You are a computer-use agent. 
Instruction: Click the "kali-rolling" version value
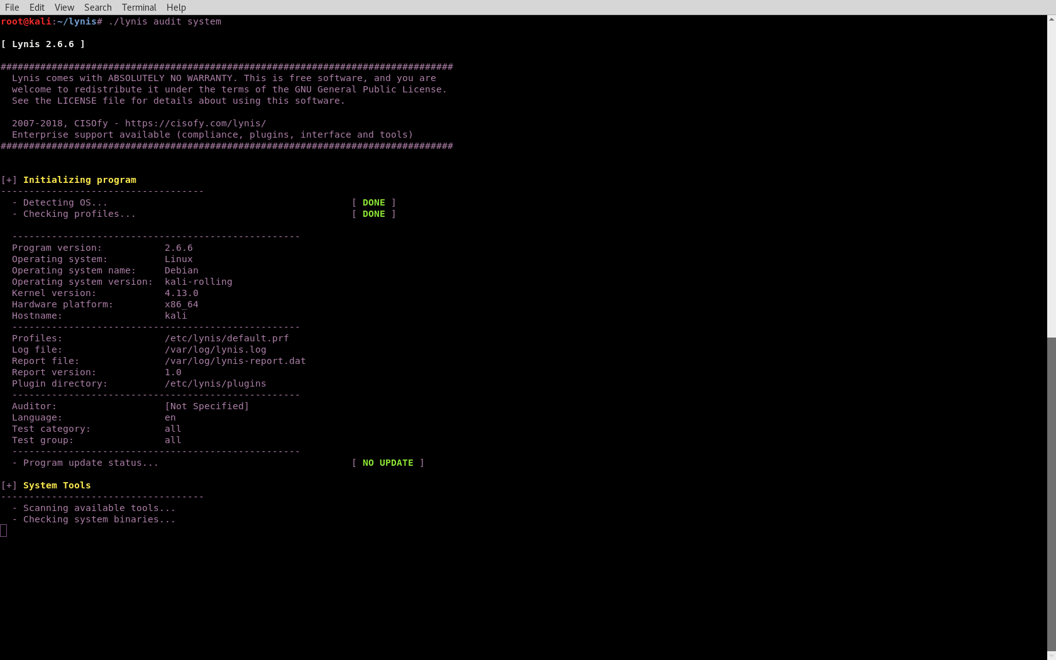click(199, 282)
